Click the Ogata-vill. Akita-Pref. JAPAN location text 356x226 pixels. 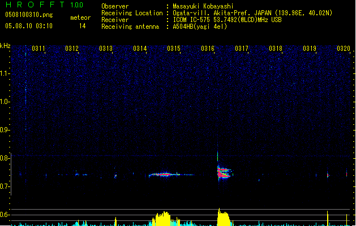click(252, 13)
